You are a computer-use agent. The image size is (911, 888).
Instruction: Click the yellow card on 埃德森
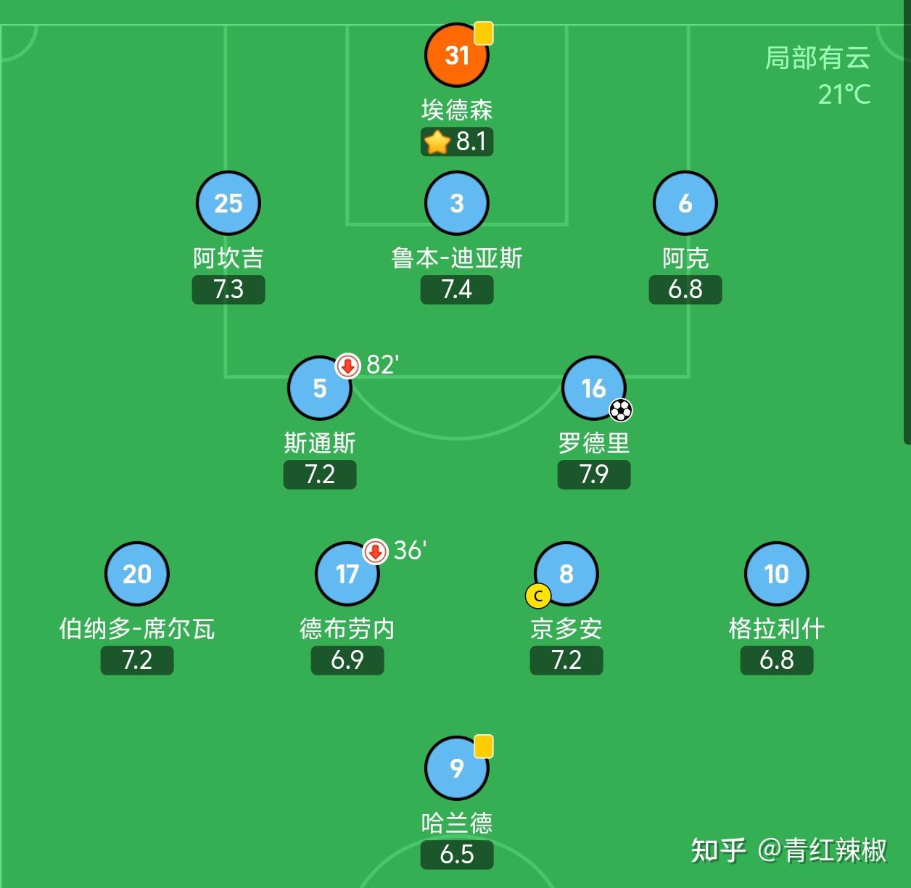coord(484,33)
